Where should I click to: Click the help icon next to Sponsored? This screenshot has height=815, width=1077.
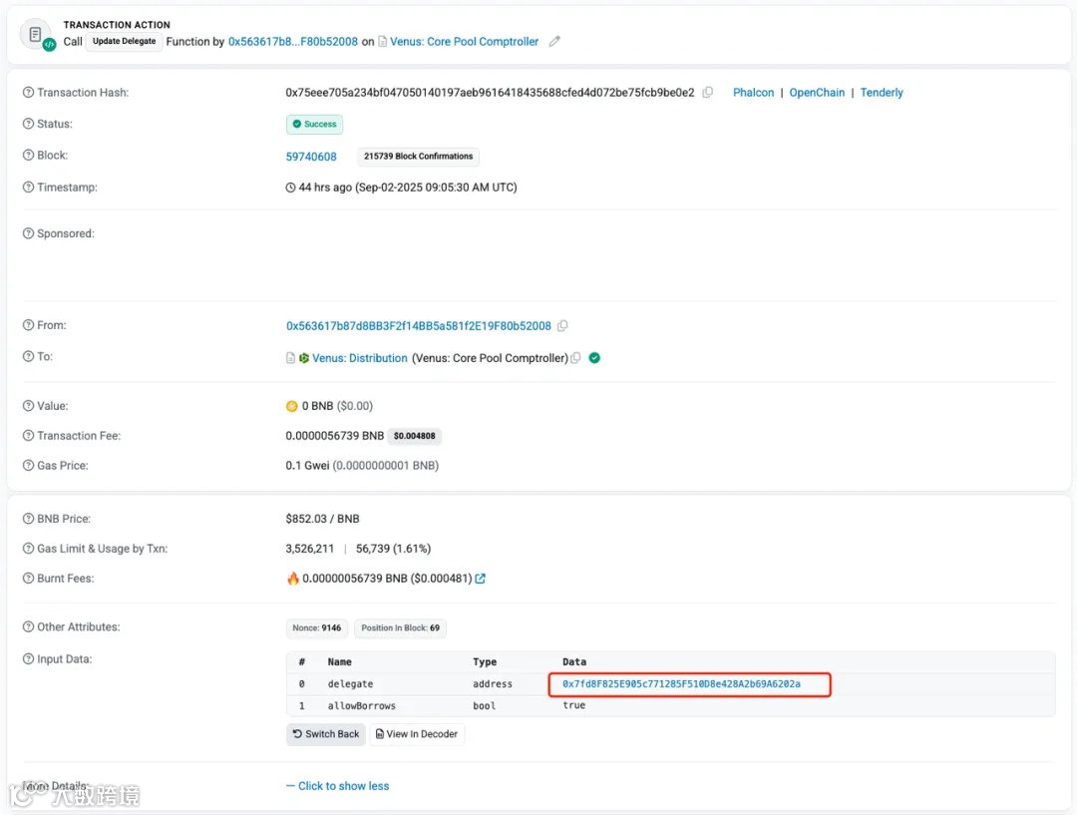[28, 233]
